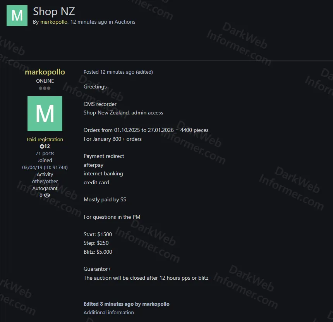This screenshot has height=322, width=333.
Task: Expand the Edited 8 minutes ago notice
Action: click(x=126, y=304)
